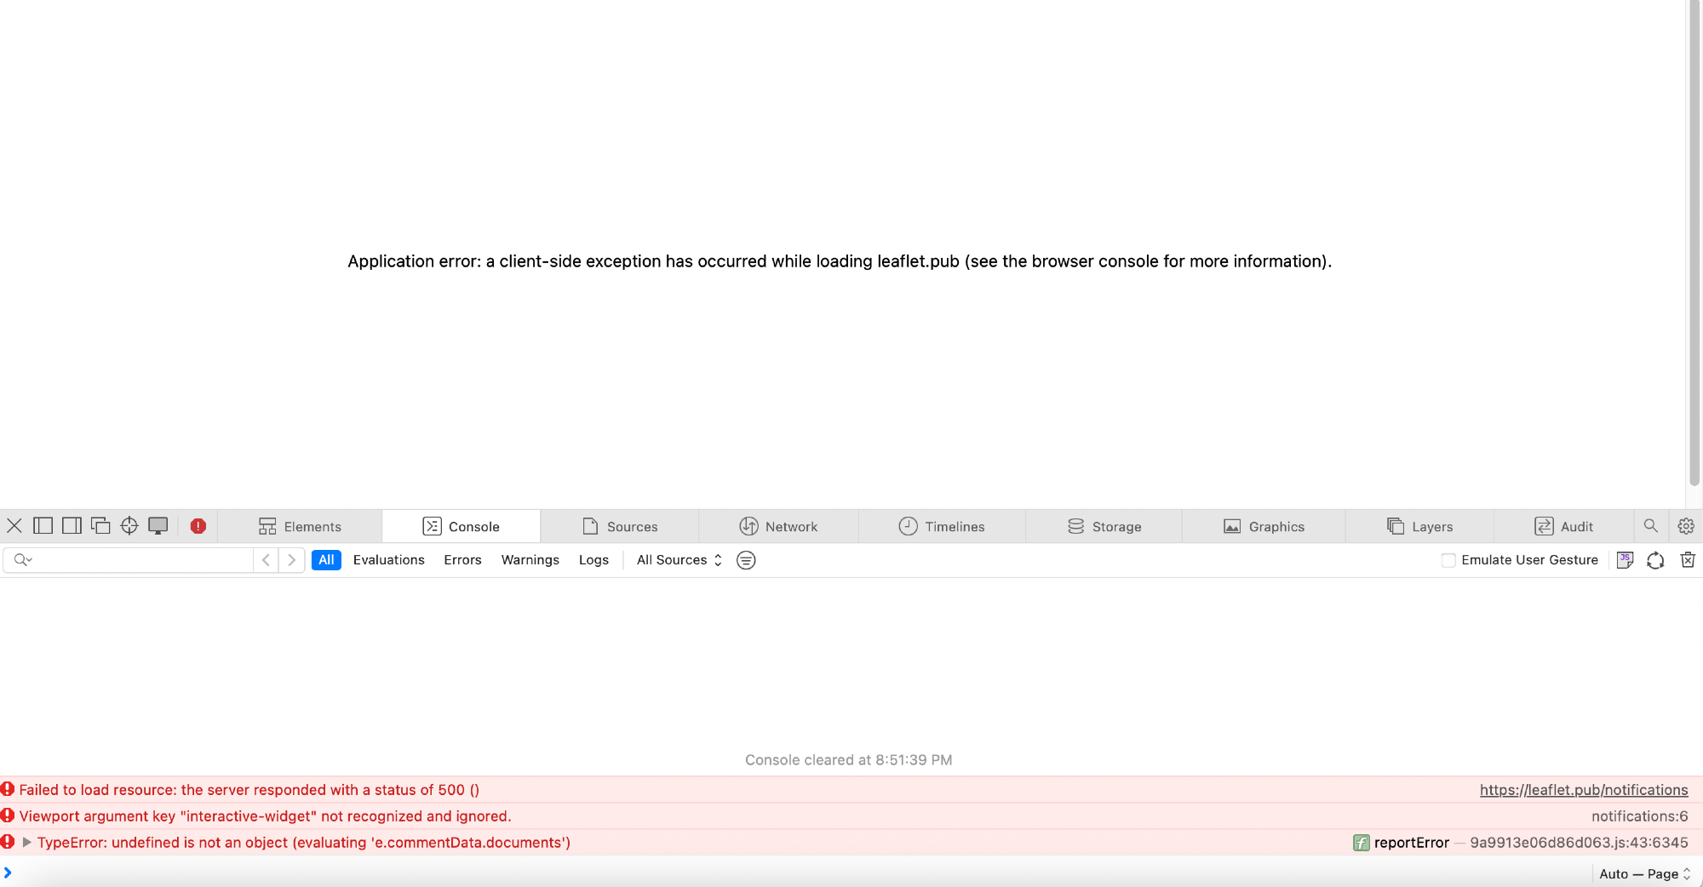The width and height of the screenshot is (1703, 887).
Task: Open Auto — Page context selector
Action: coord(1644,874)
